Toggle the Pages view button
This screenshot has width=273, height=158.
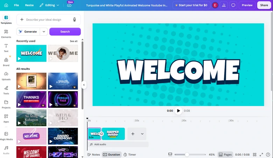225,155
